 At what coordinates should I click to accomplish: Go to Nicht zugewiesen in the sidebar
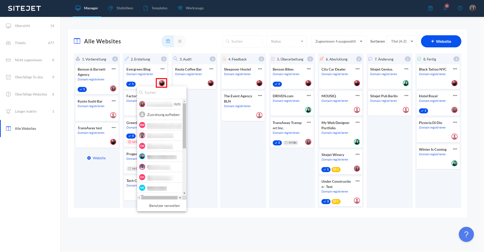pyautogui.click(x=30, y=60)
